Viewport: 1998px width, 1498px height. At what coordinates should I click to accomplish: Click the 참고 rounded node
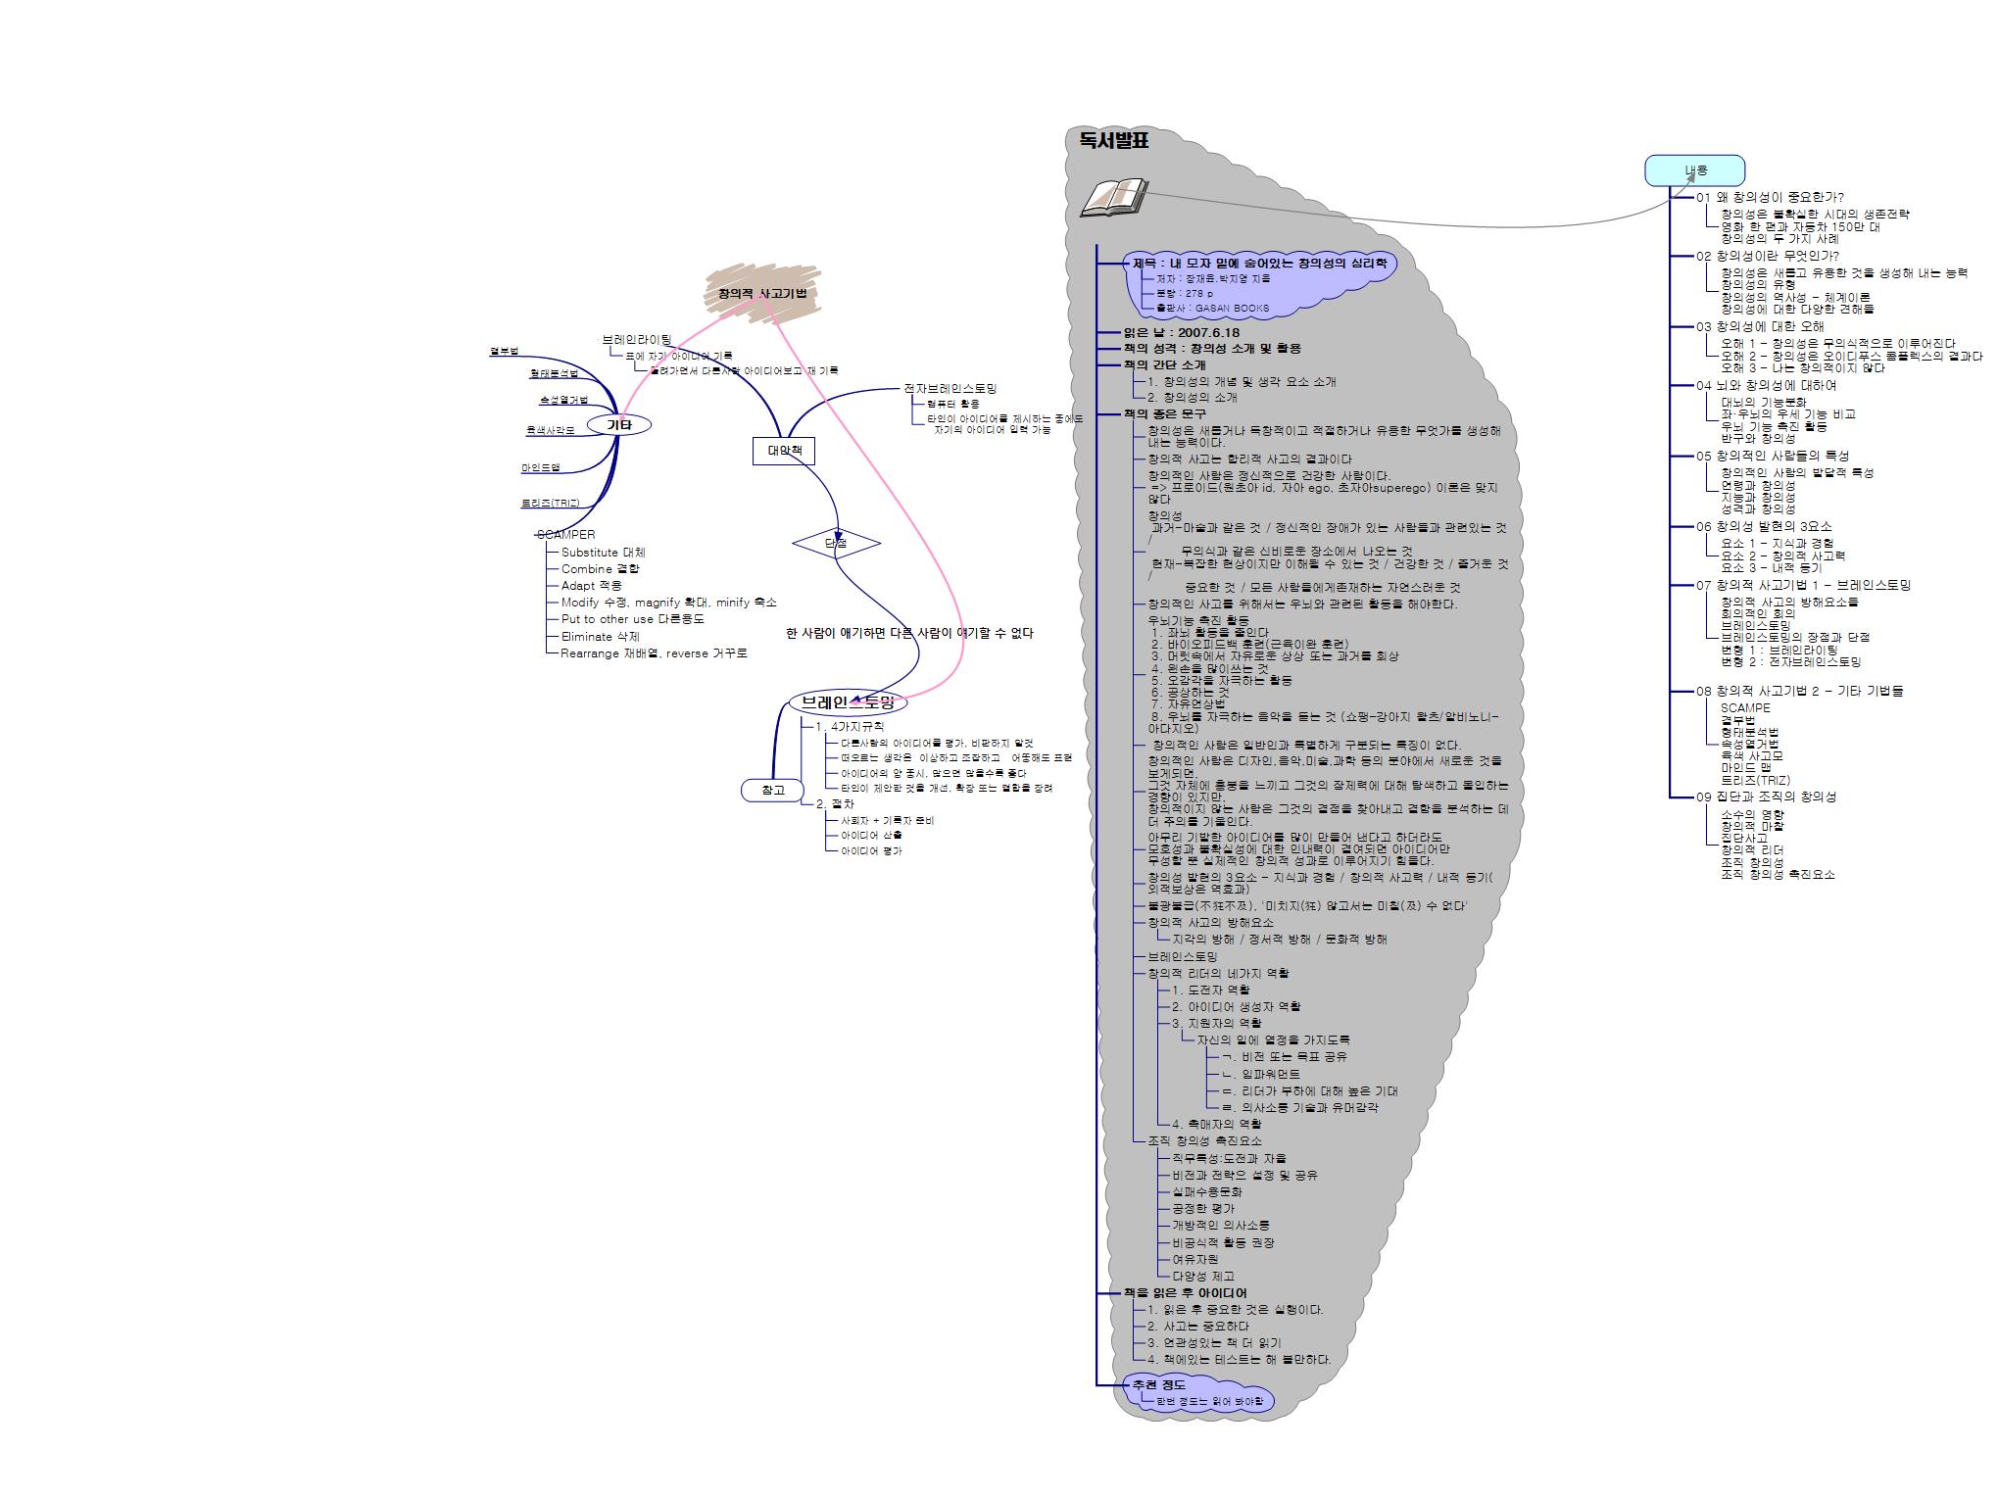click(773, 790)
